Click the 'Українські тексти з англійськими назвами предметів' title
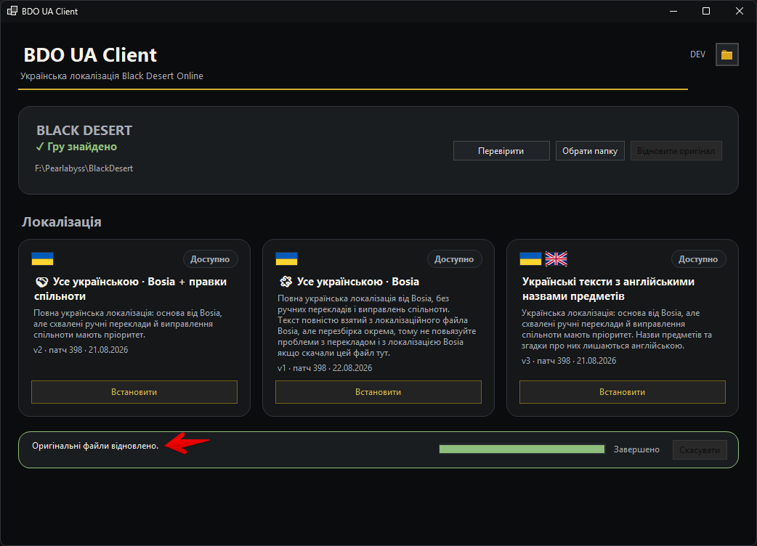Screen dimensions: 757x546 click(608, 289)
